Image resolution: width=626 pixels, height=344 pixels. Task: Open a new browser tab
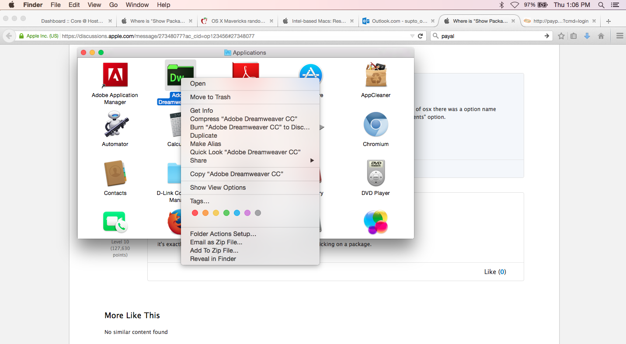[609, 21]
